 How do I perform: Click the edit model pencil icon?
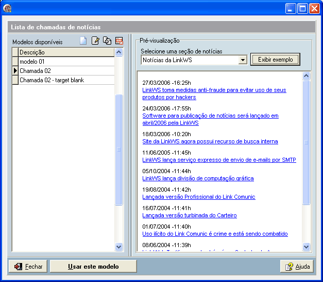(x=95, y=41)
